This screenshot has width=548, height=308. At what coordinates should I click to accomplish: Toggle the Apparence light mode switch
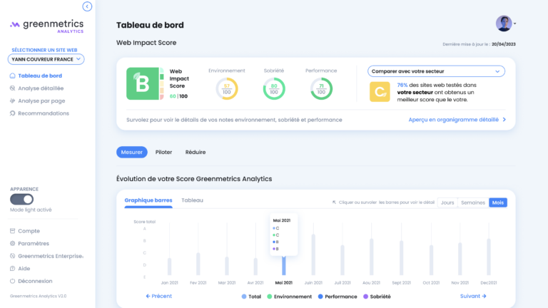(x=21, y=200)
